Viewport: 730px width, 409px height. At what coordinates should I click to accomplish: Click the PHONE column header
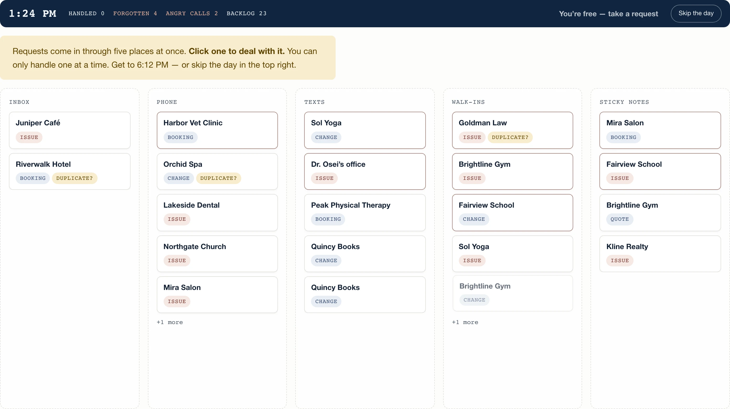[167, 102]
